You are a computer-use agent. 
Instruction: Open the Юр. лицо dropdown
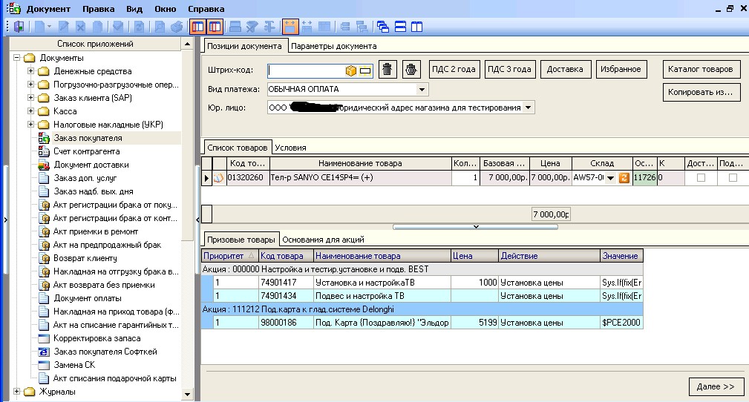tap(529, 108)
